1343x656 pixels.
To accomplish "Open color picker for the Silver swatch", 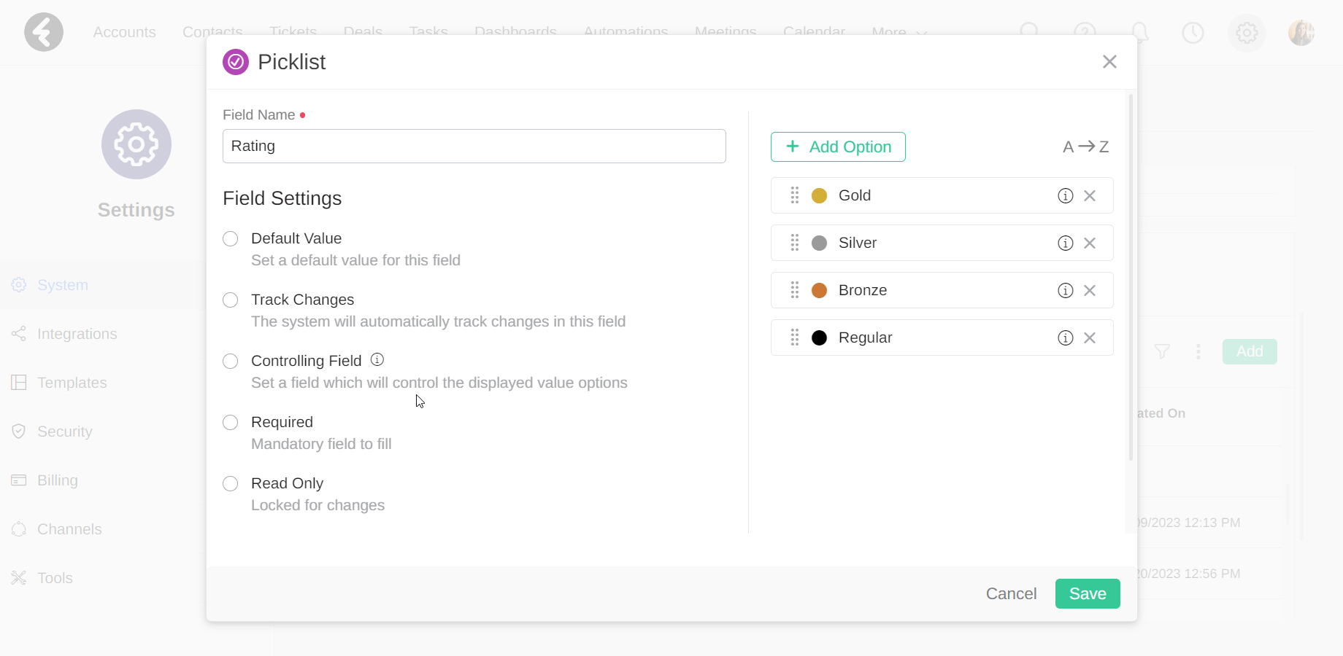I will [x=820, y=243].
